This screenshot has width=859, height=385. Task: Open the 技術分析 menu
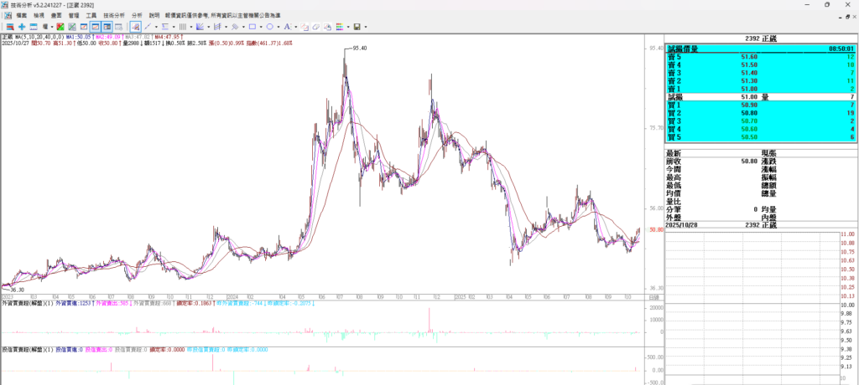(115, 15)
